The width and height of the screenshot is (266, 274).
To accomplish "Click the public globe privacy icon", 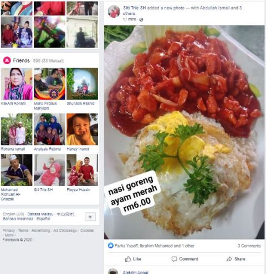I will click(141, 19).
